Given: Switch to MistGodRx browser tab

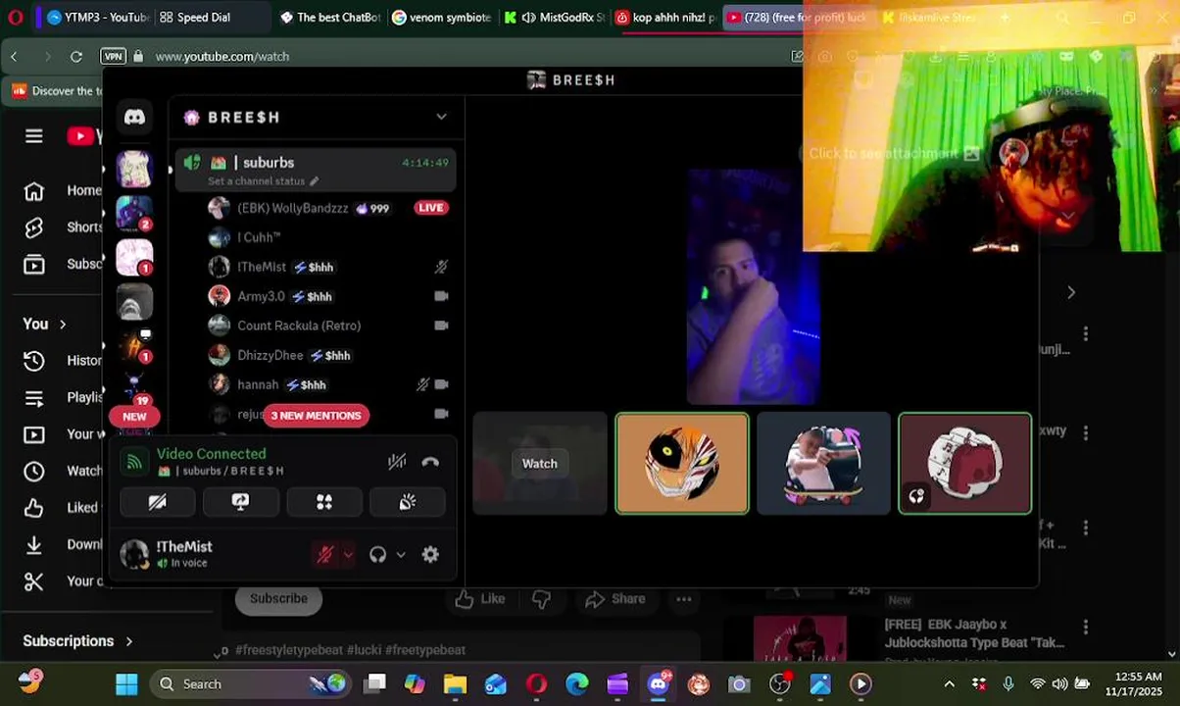Looking at the screenshot, I should click(x=554, y=18).
